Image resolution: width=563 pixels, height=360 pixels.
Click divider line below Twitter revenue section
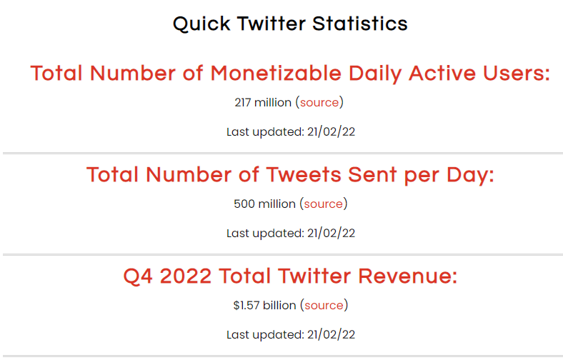click(x=283, y=356)
